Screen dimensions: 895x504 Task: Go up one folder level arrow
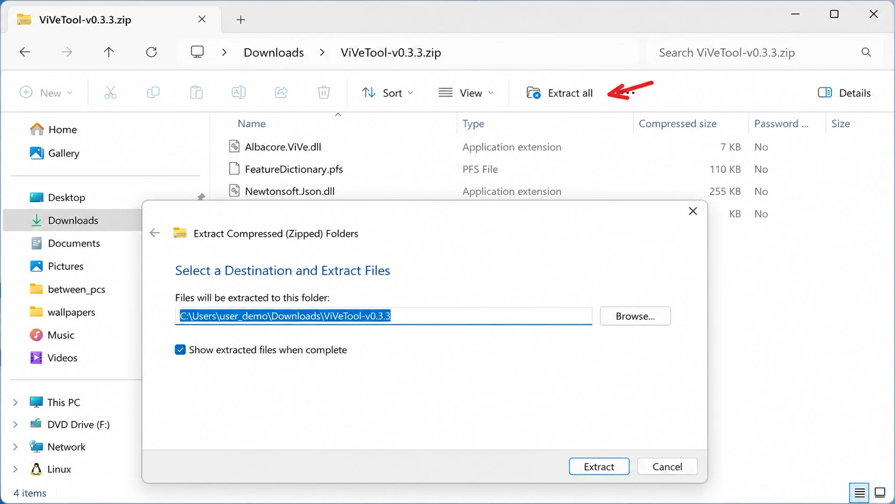point(109,52)
